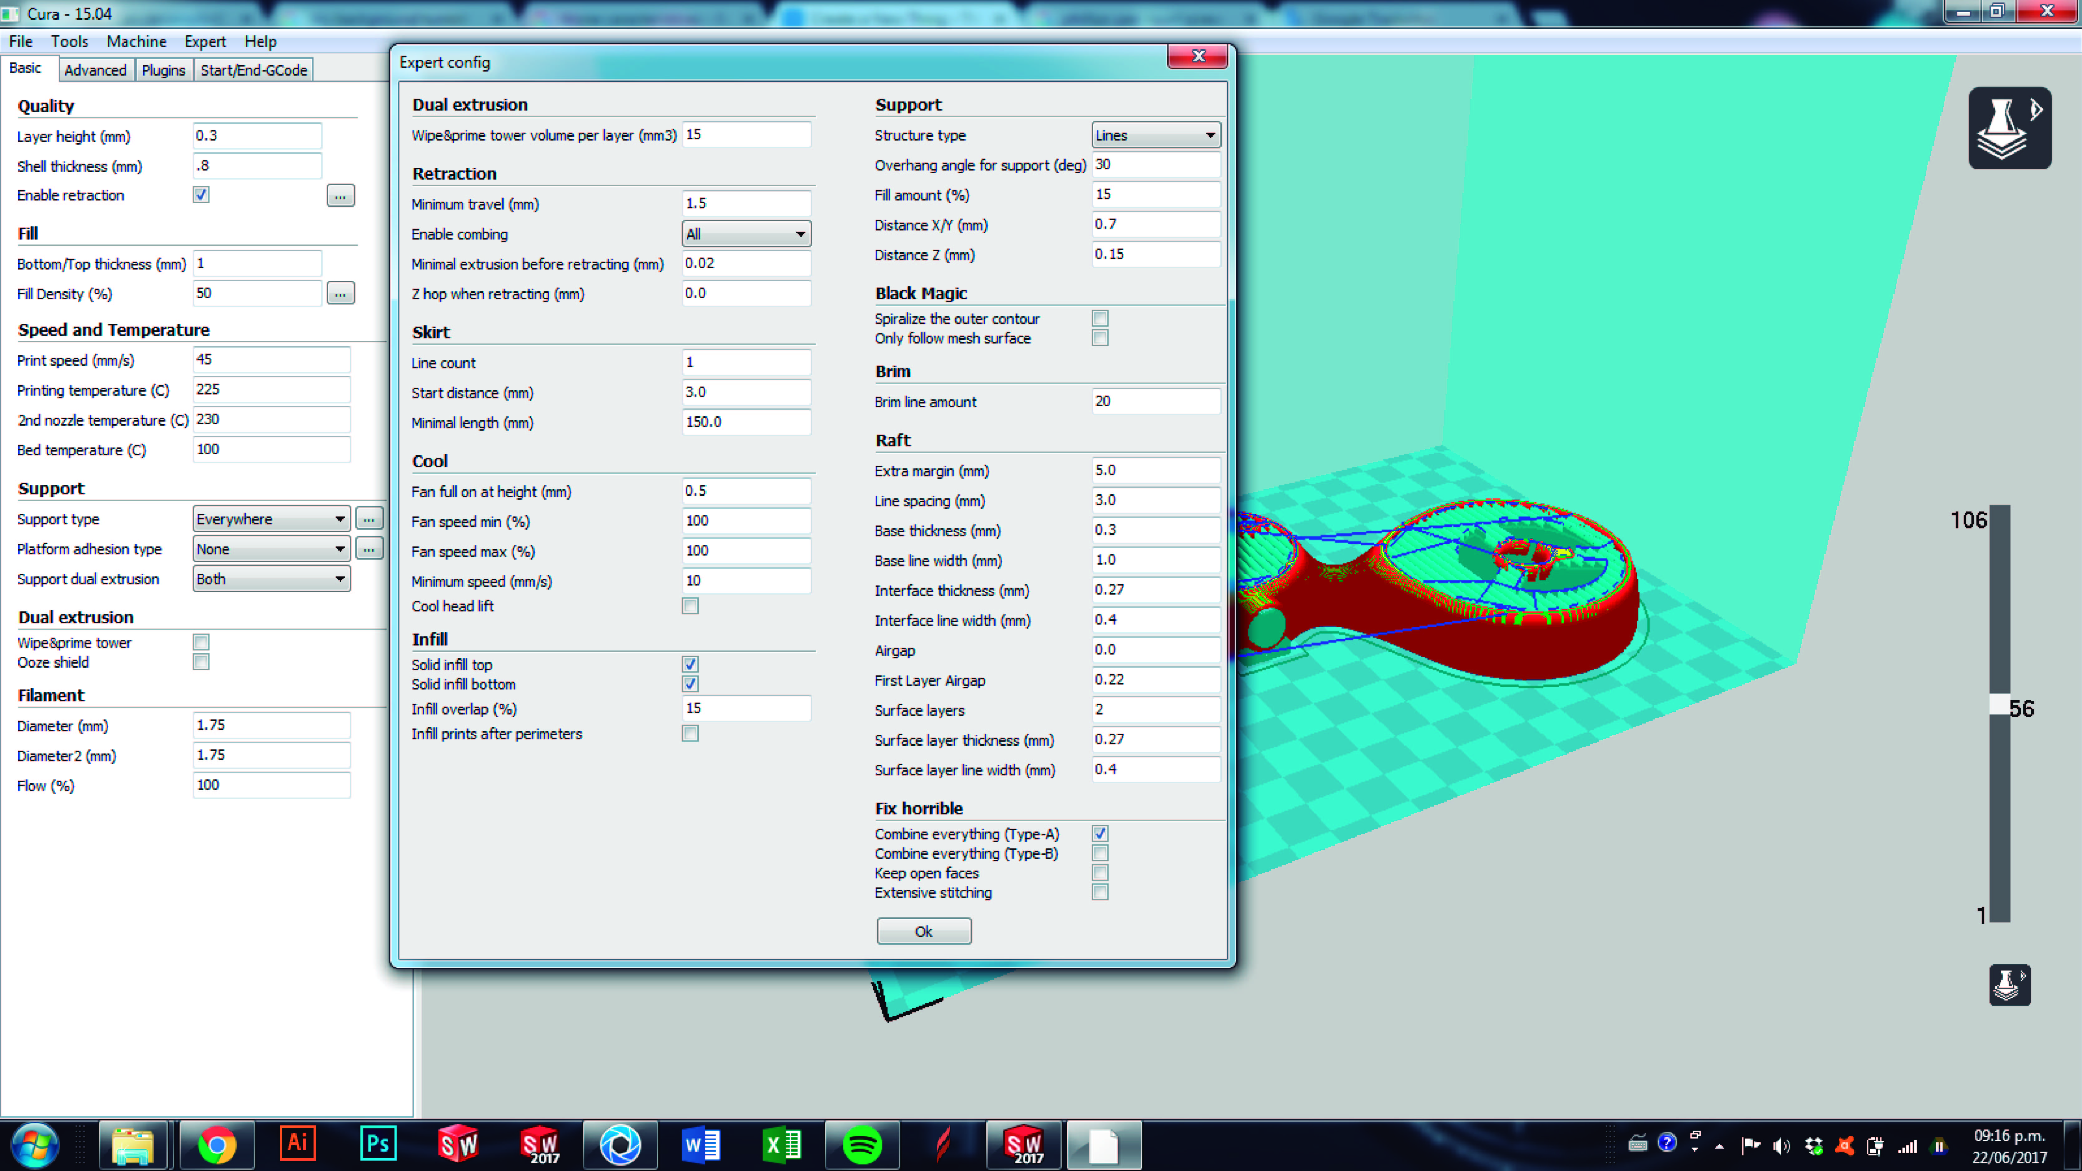2082x1171 pixels.
Task: Click the Printing temperature field
Action: tap(272, 389)
